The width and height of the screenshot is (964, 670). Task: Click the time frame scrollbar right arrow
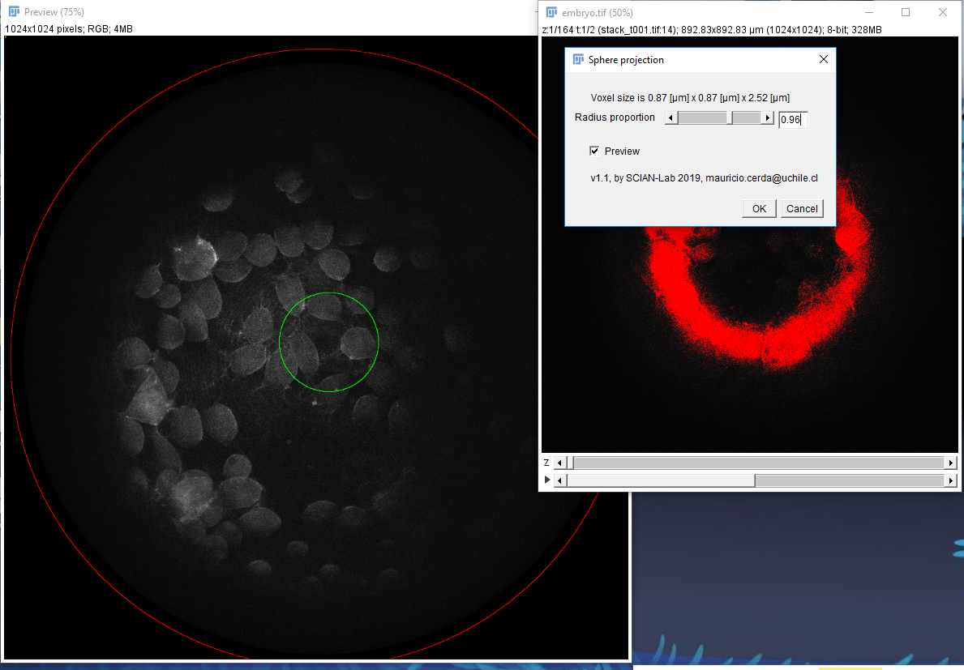950,480
